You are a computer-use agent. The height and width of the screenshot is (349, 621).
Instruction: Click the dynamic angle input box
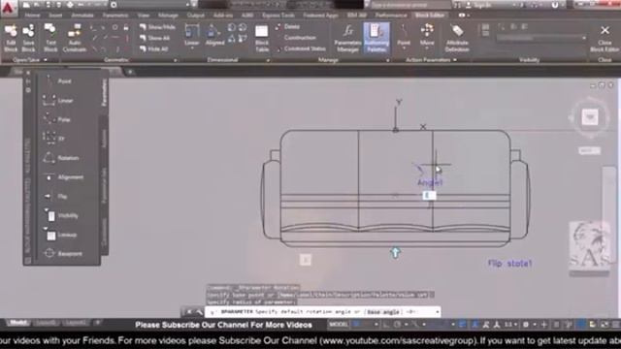(429, 196)
